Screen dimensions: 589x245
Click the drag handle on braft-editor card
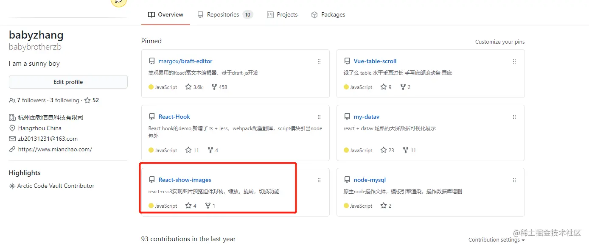click(x=319, y=61)
